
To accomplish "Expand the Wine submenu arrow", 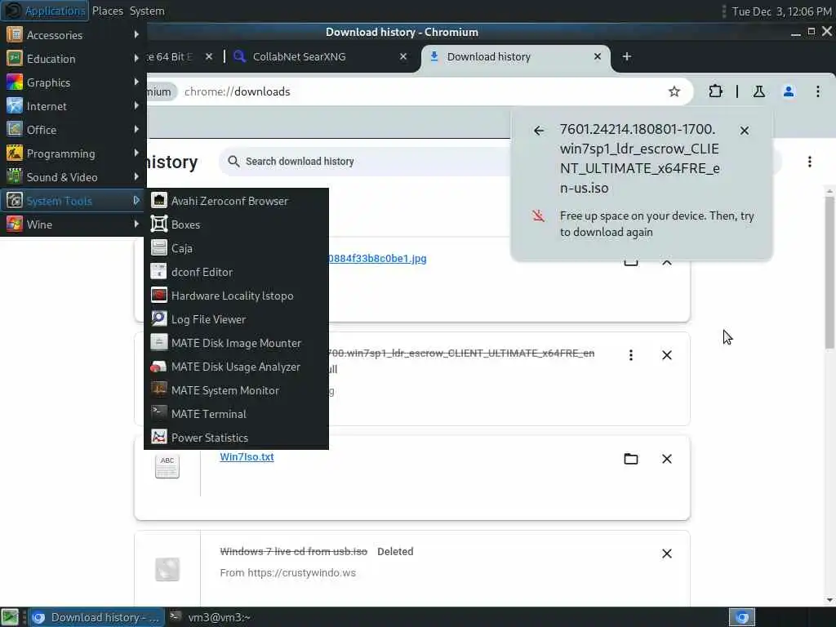I will 136,225.
